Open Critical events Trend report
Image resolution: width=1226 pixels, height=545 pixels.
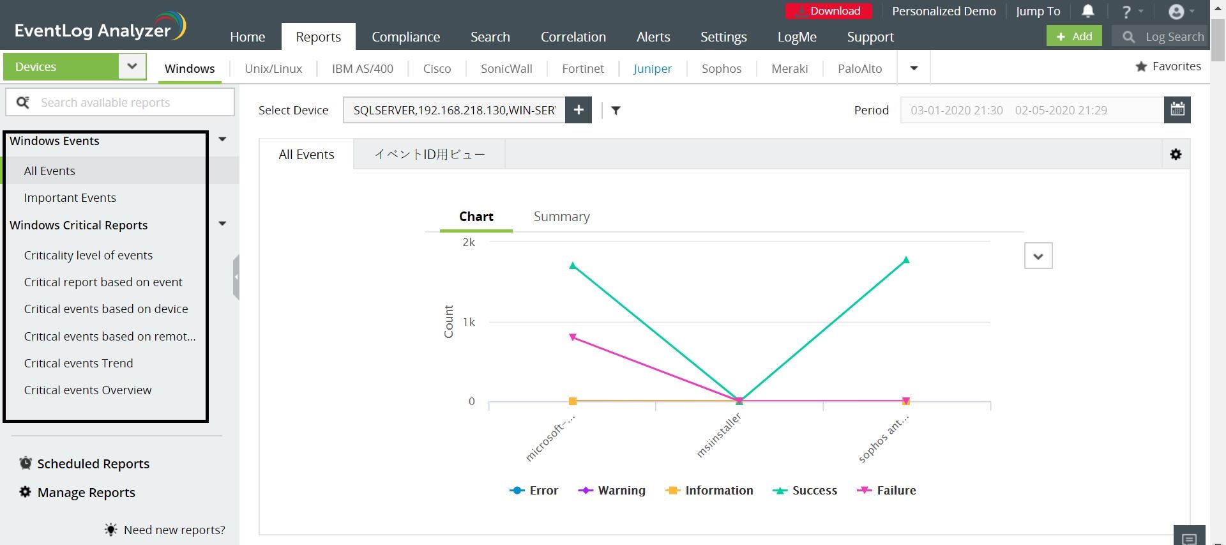[x=79, y=364]
